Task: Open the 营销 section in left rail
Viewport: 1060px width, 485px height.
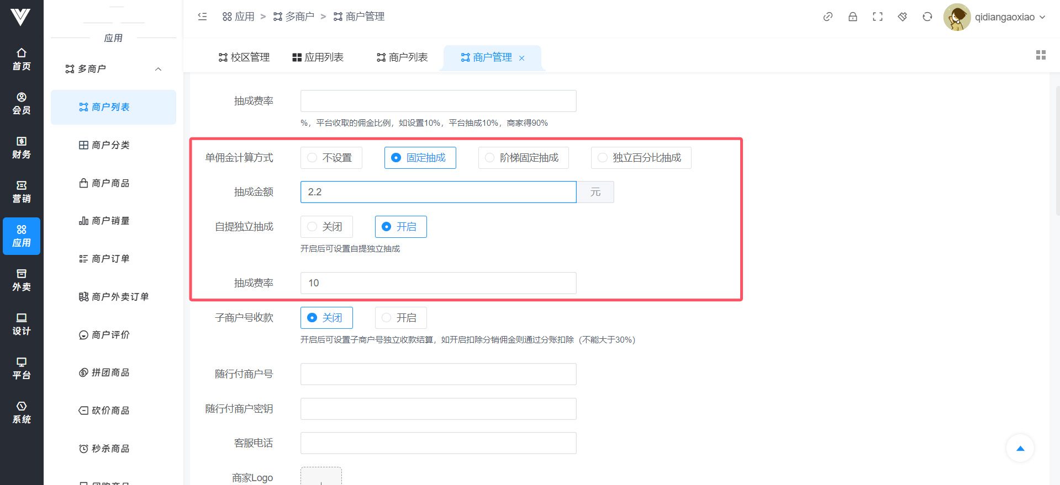Action: pos(22,192)
